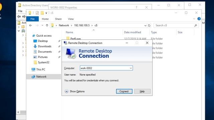Sort by Size column header
The height and width of the screenshot is (120, 214).
180,32
